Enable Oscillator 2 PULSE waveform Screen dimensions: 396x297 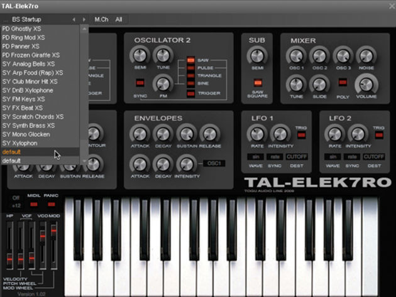[x=190, y=68]
